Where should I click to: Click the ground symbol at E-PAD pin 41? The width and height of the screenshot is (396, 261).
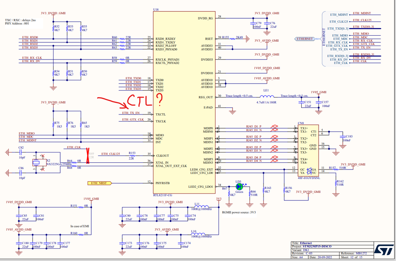point(233,111)
